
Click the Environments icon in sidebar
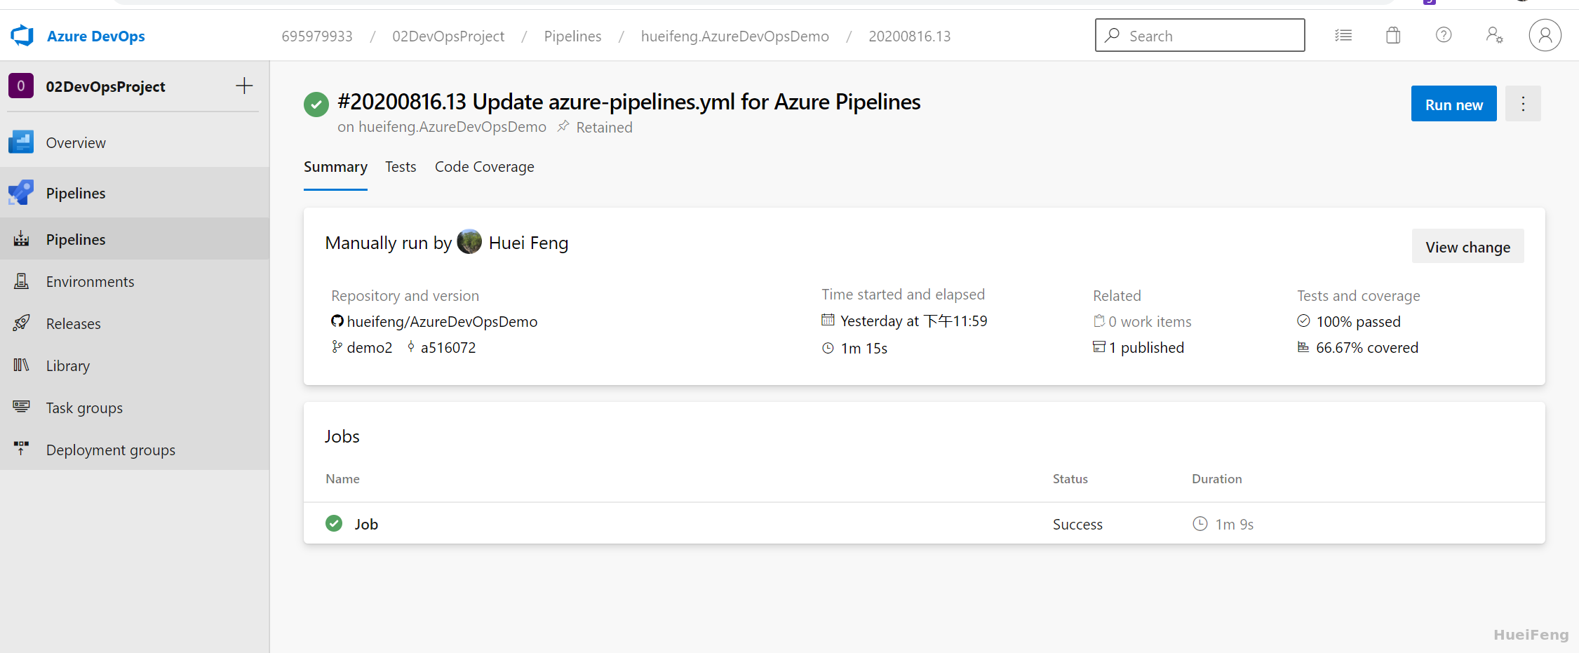click(x=22, y=281)
